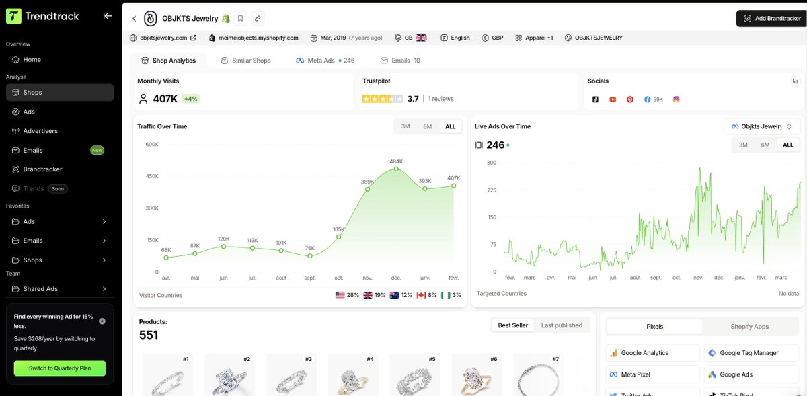Switch to the Similar Shops tab
This screenshot has height=396, width=807.
(245, 61)
